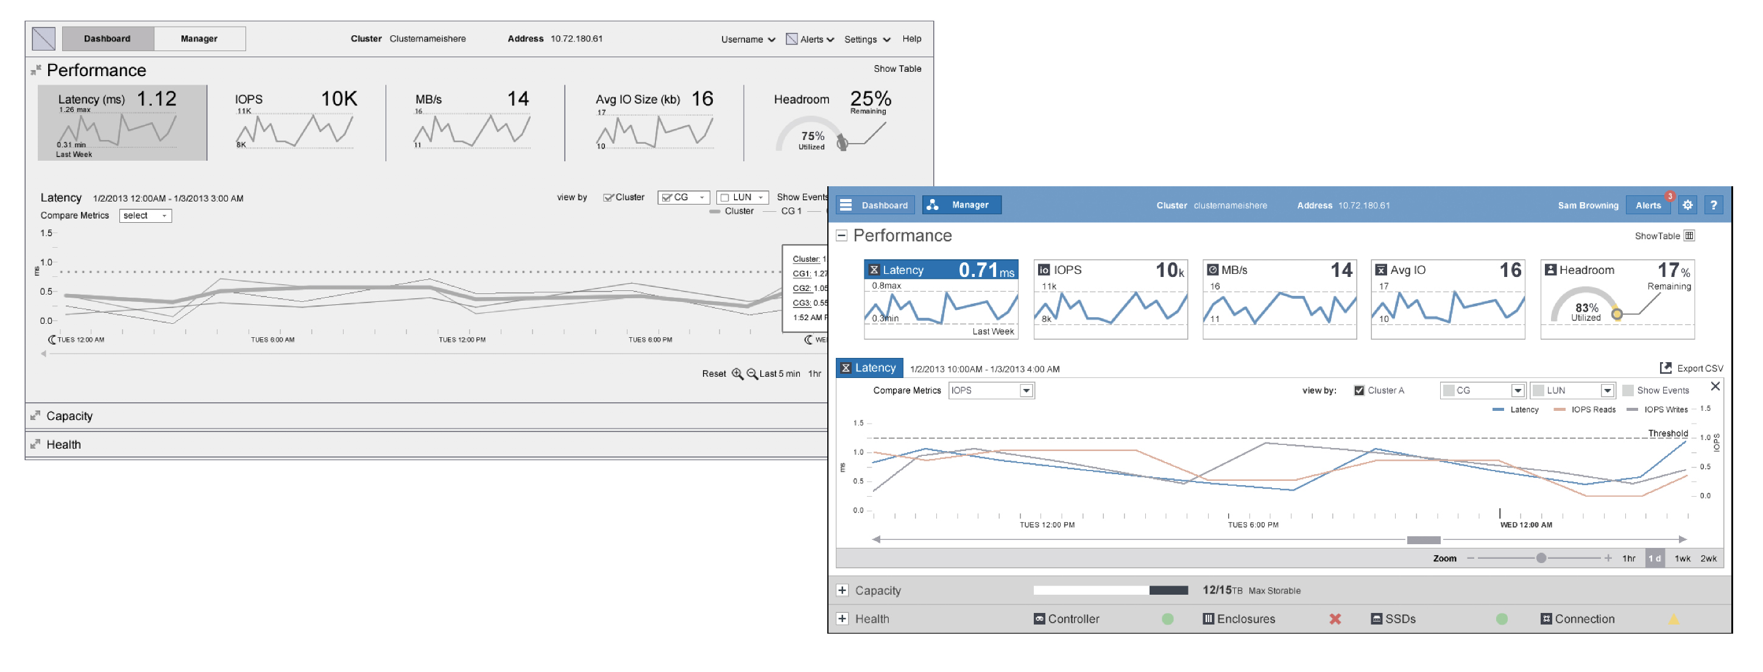Click the Show Table grid icon
The image size is (1763, 672).
click(1689, 236)
